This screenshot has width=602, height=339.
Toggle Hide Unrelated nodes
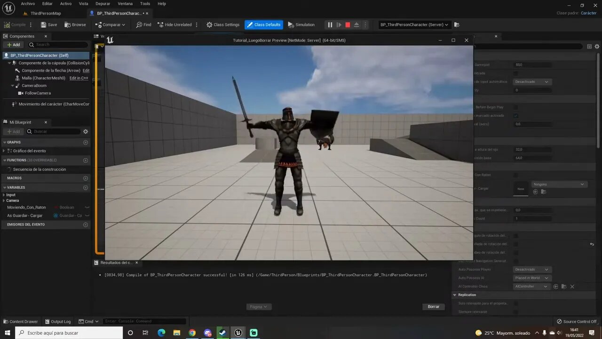174,24
